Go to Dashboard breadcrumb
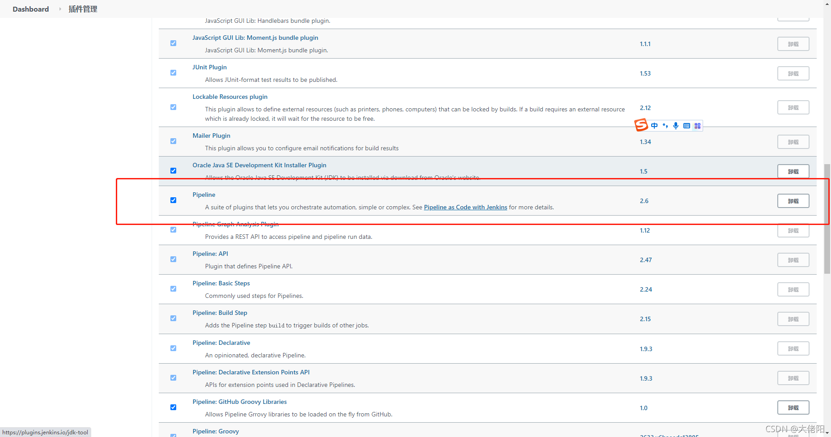This screenshot has height=437, width=831. [x=31, y=9]
